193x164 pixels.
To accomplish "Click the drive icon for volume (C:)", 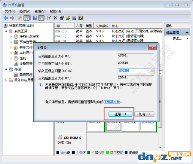I will (x=58, y=31).
